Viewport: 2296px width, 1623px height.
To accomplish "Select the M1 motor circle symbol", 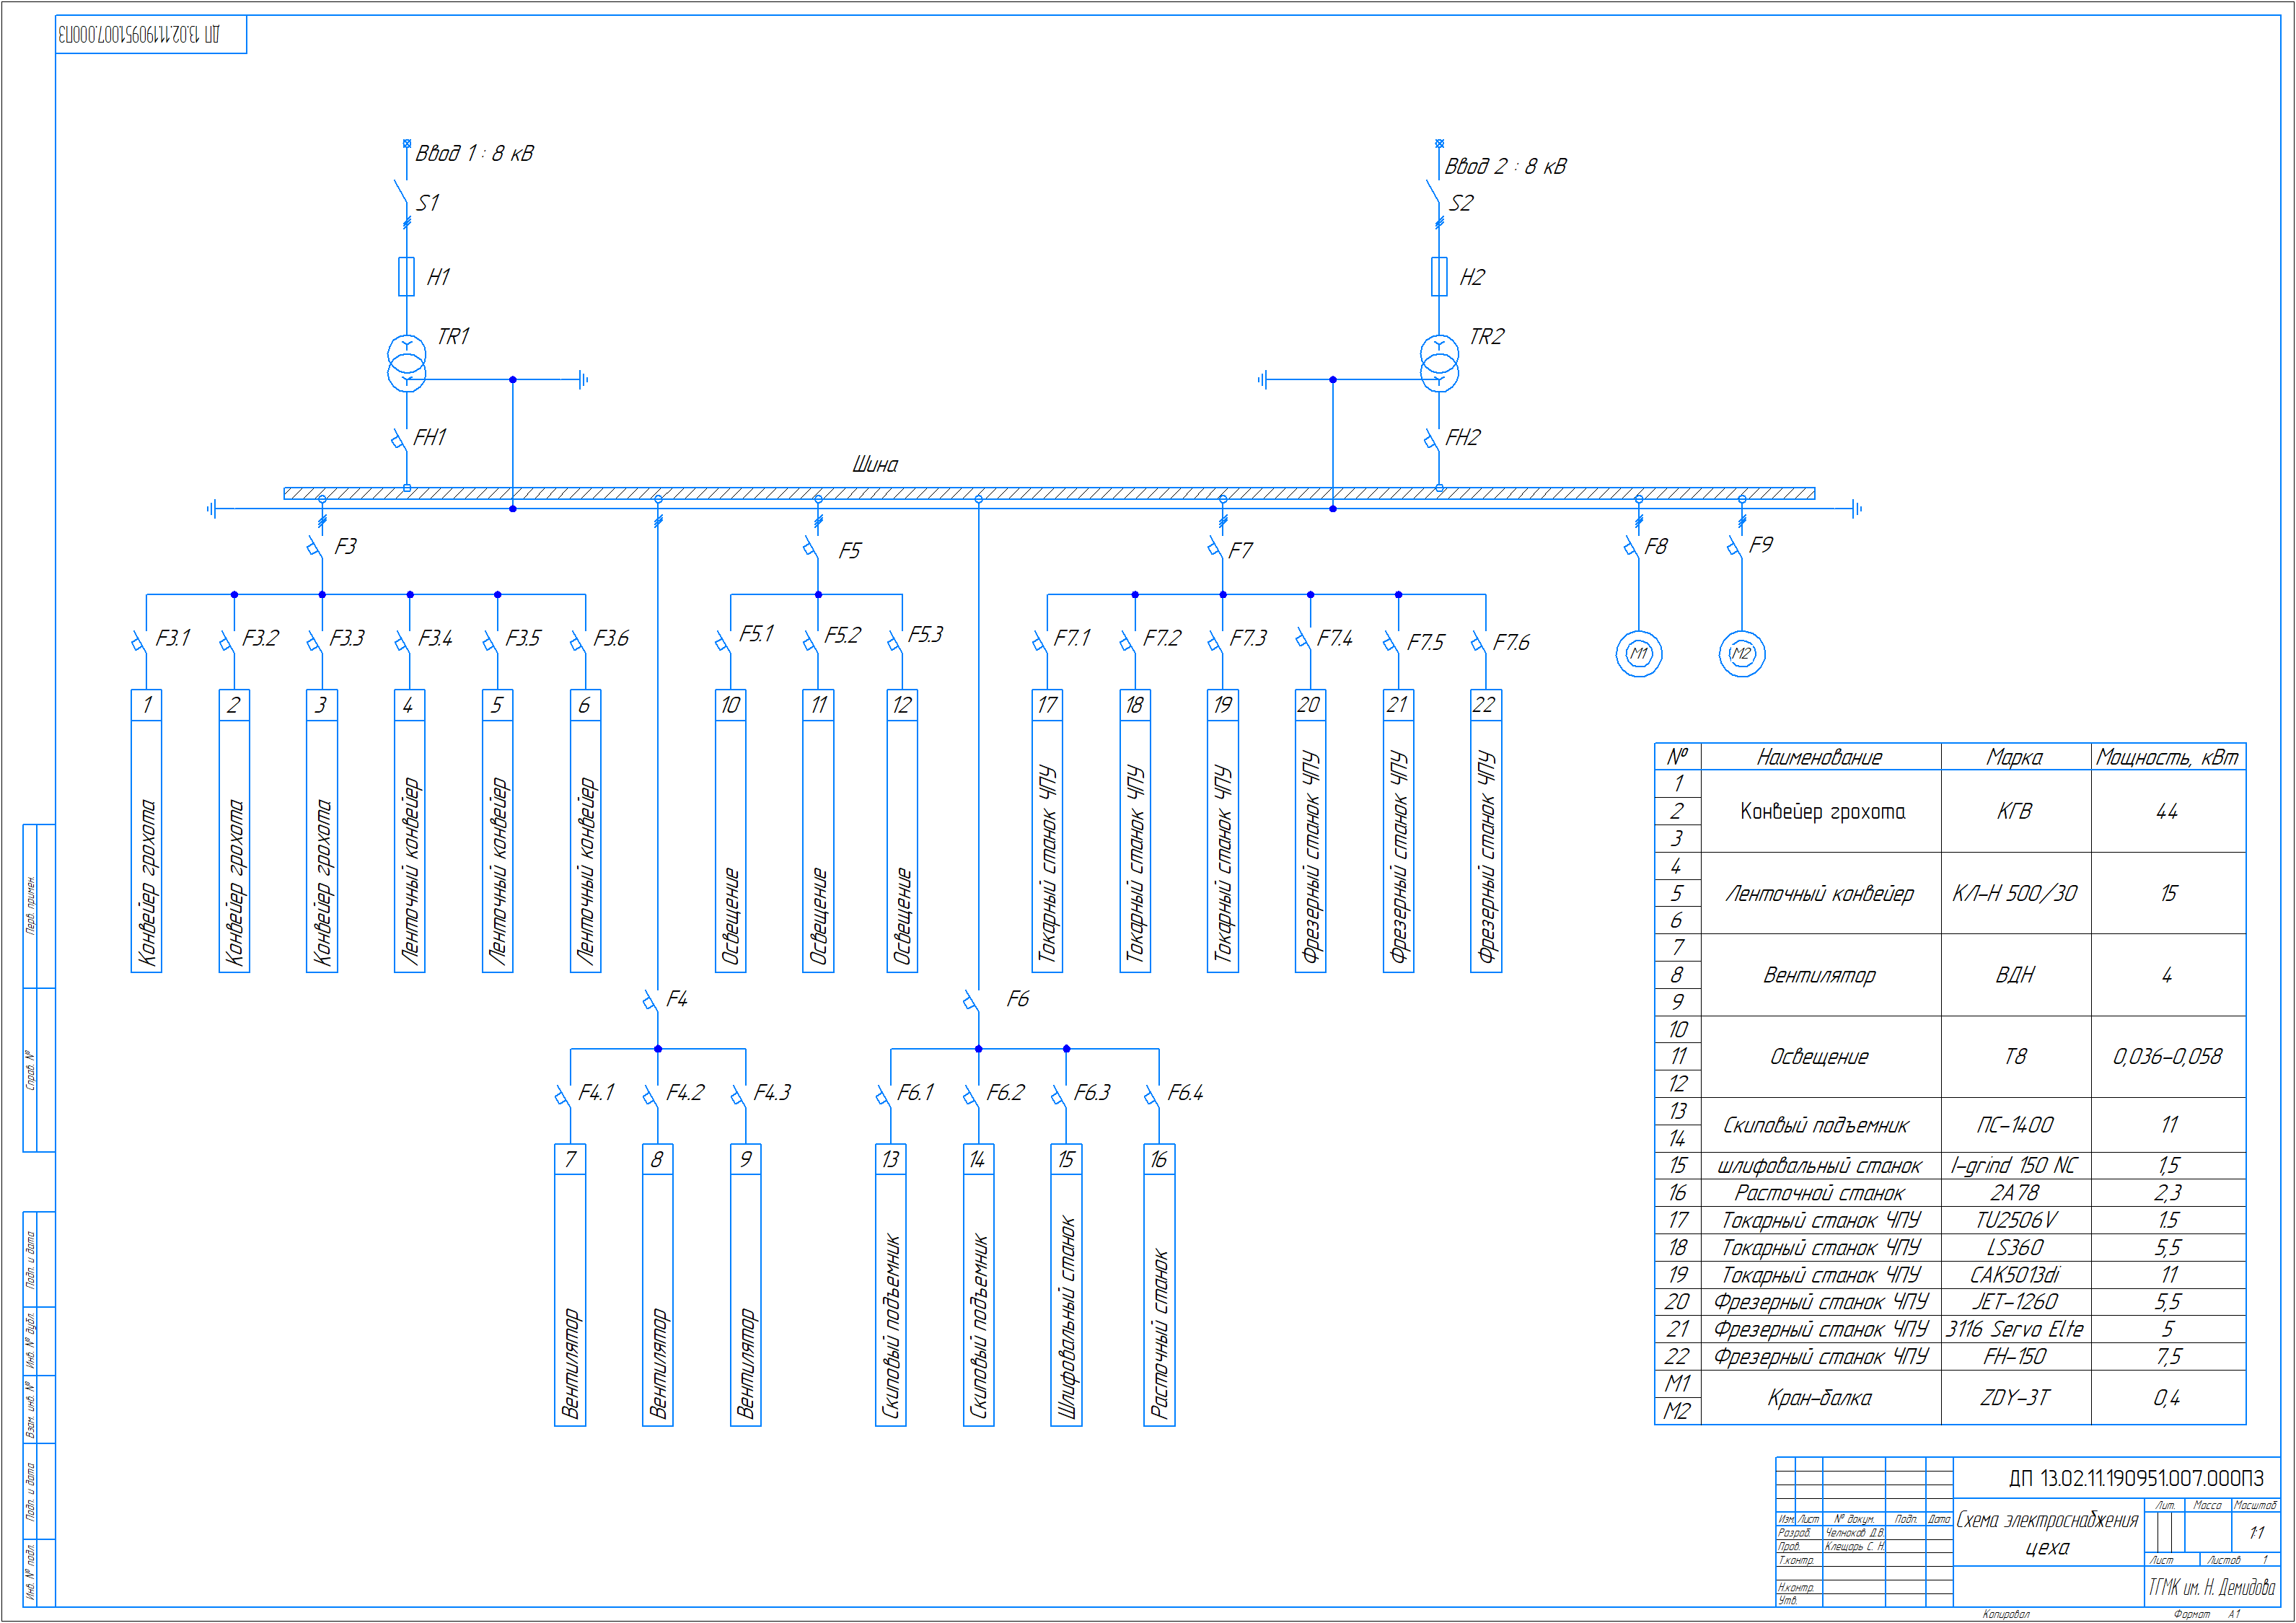I will click(x=1638, y=654).
